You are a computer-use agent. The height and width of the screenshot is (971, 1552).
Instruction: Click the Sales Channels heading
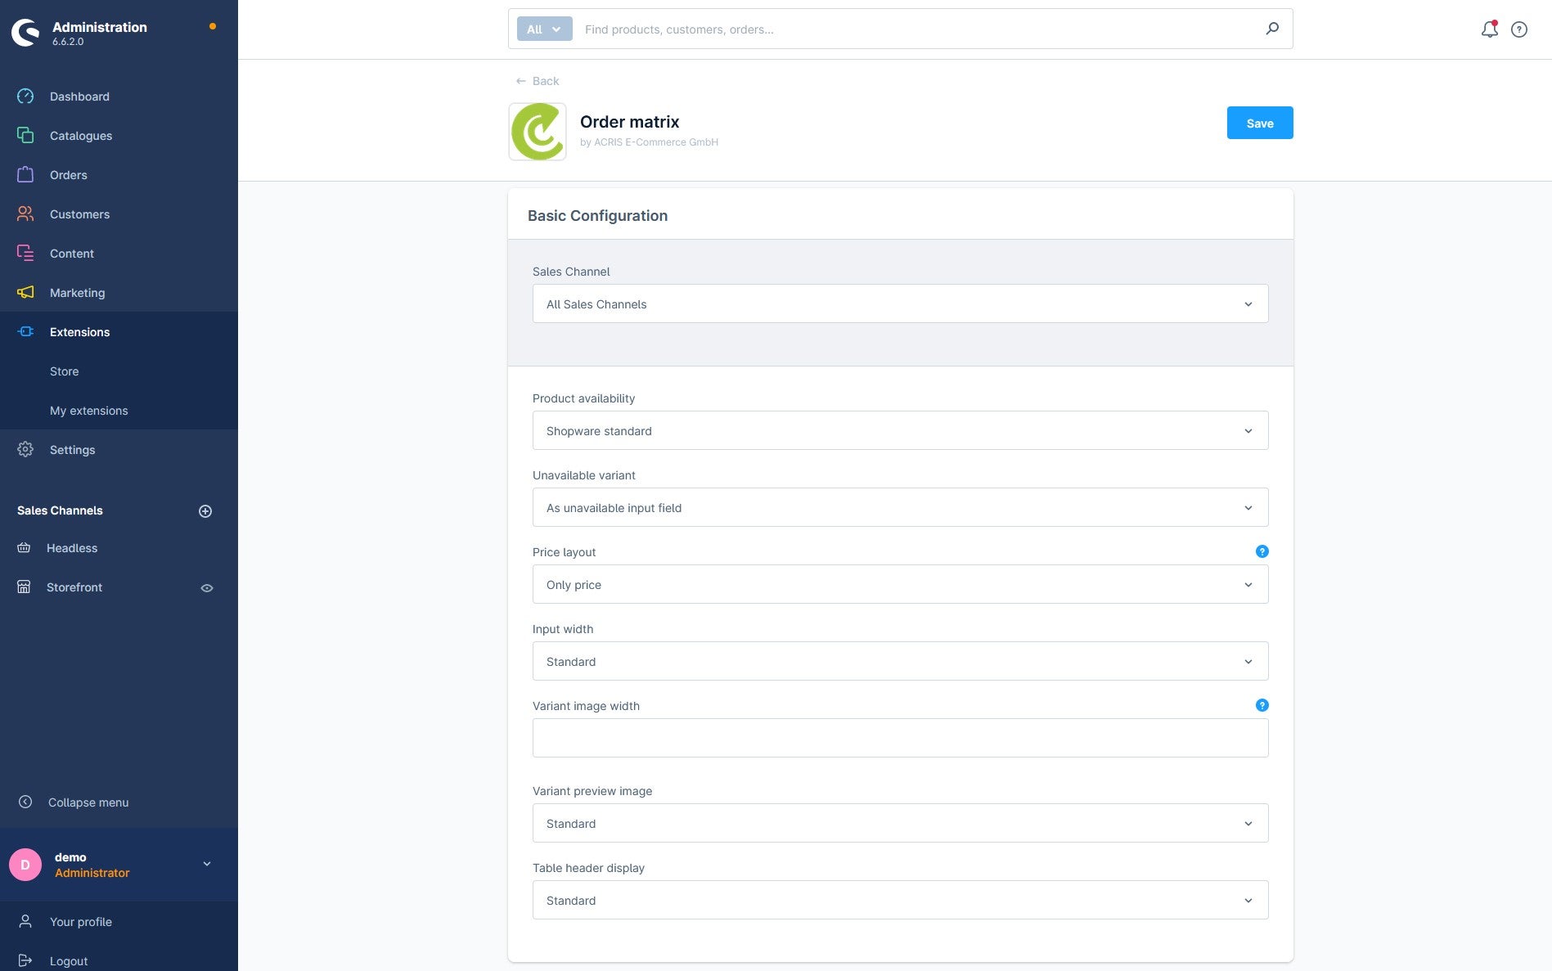pos(60,510)
